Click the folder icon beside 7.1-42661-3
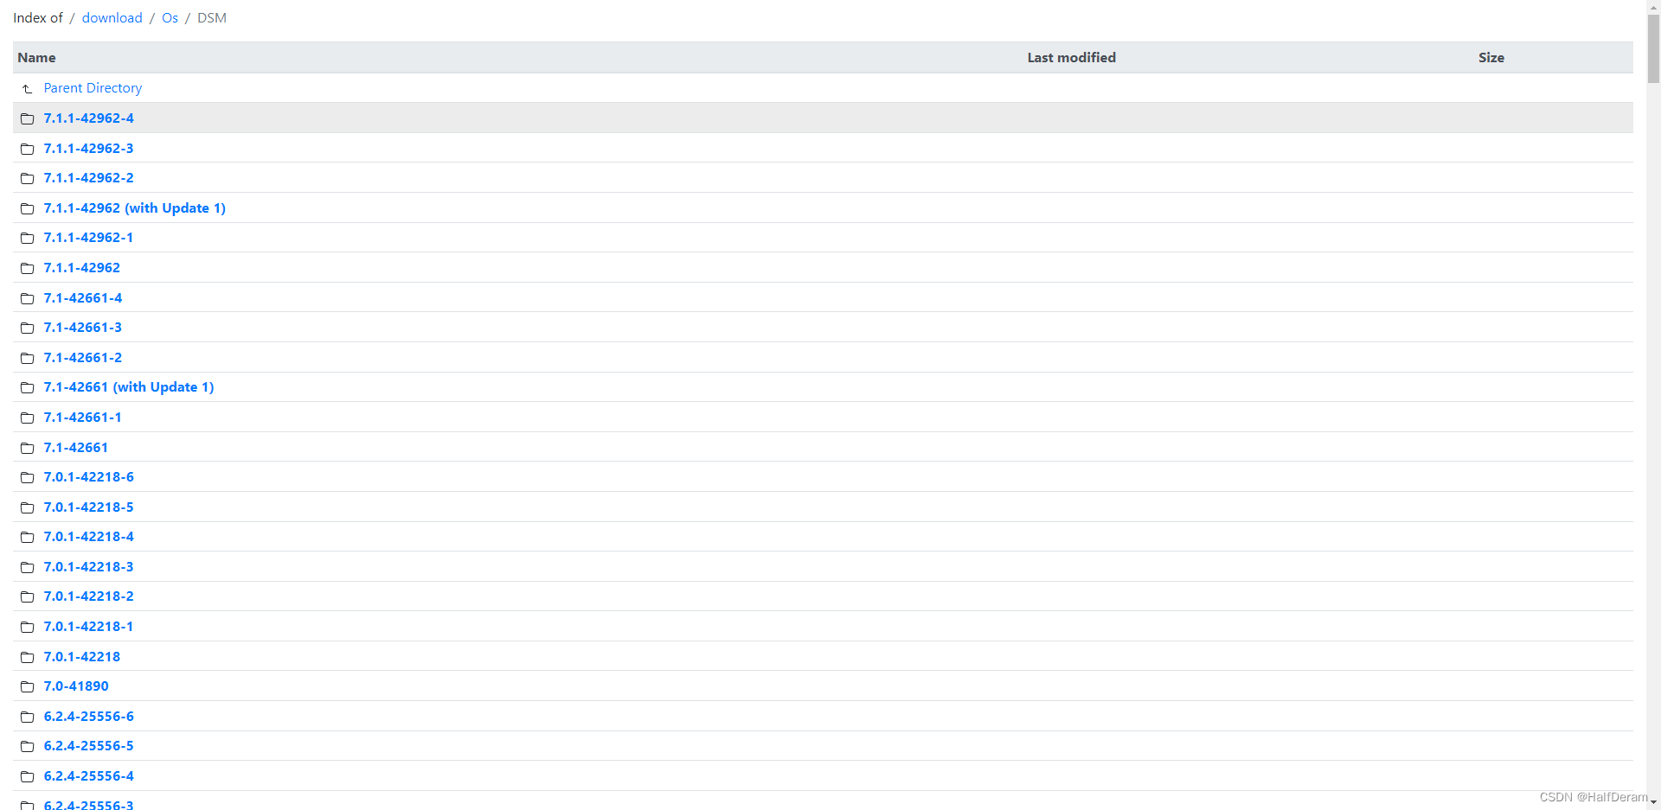 [x=27, y=328]
